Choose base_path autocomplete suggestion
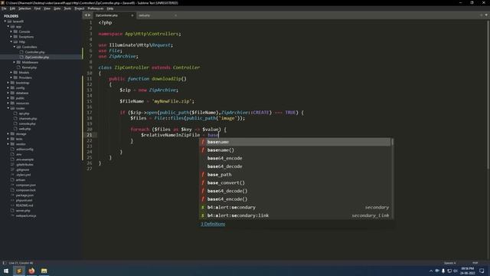Screen dimensions: 490x276 coord(295,175)
